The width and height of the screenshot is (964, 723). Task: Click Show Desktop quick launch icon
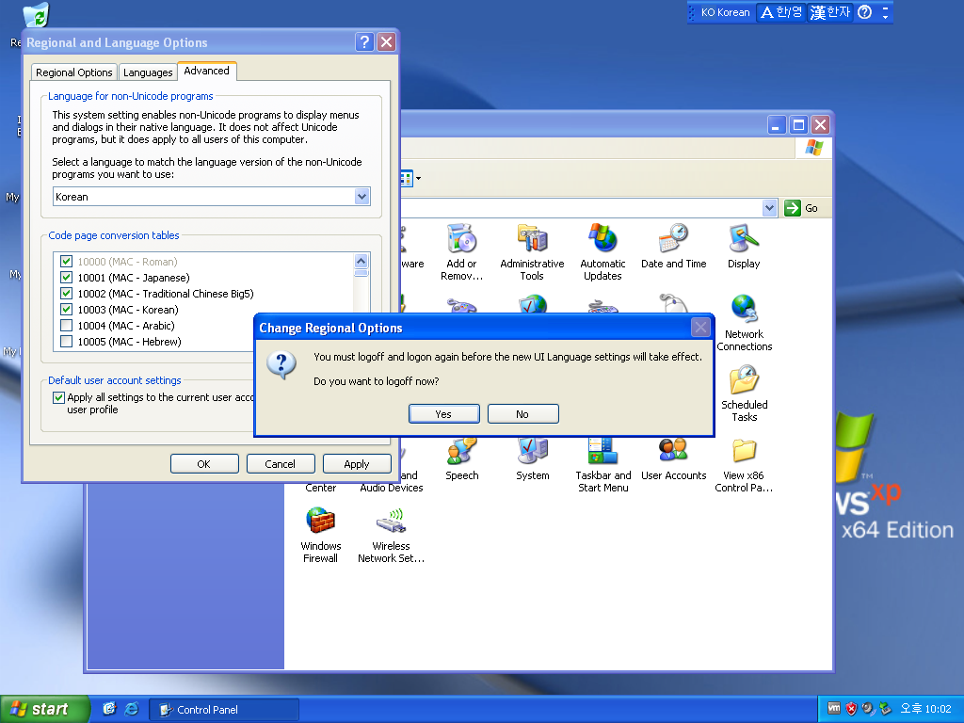109,709
